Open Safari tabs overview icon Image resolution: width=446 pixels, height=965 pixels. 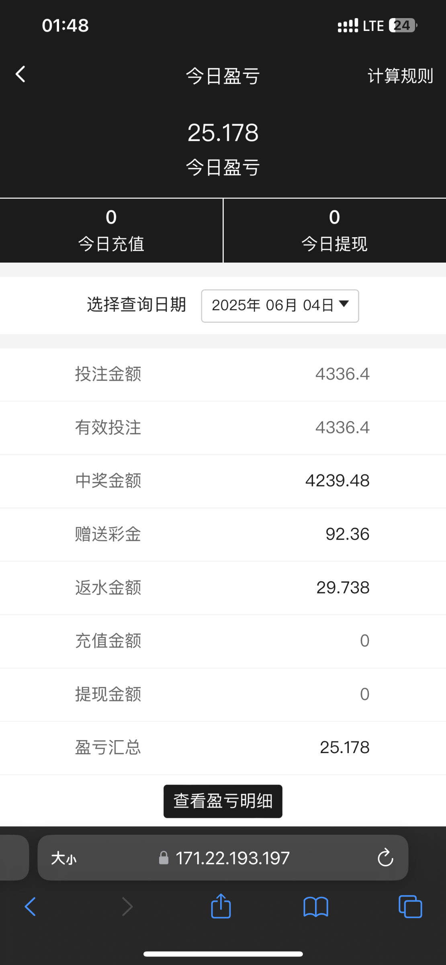click(x=410, y=907)
